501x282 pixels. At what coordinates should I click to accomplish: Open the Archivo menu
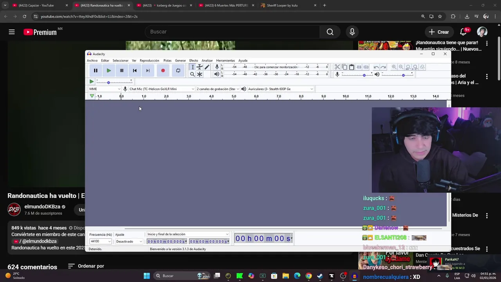[92, 61]
